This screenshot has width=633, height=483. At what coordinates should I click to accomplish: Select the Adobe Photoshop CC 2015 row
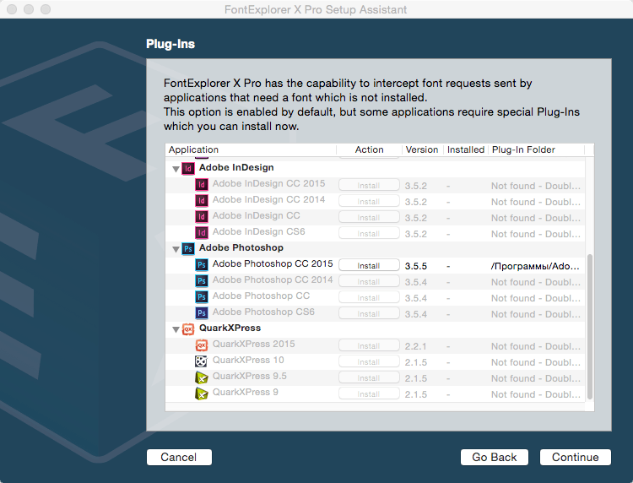coord(375,265)
